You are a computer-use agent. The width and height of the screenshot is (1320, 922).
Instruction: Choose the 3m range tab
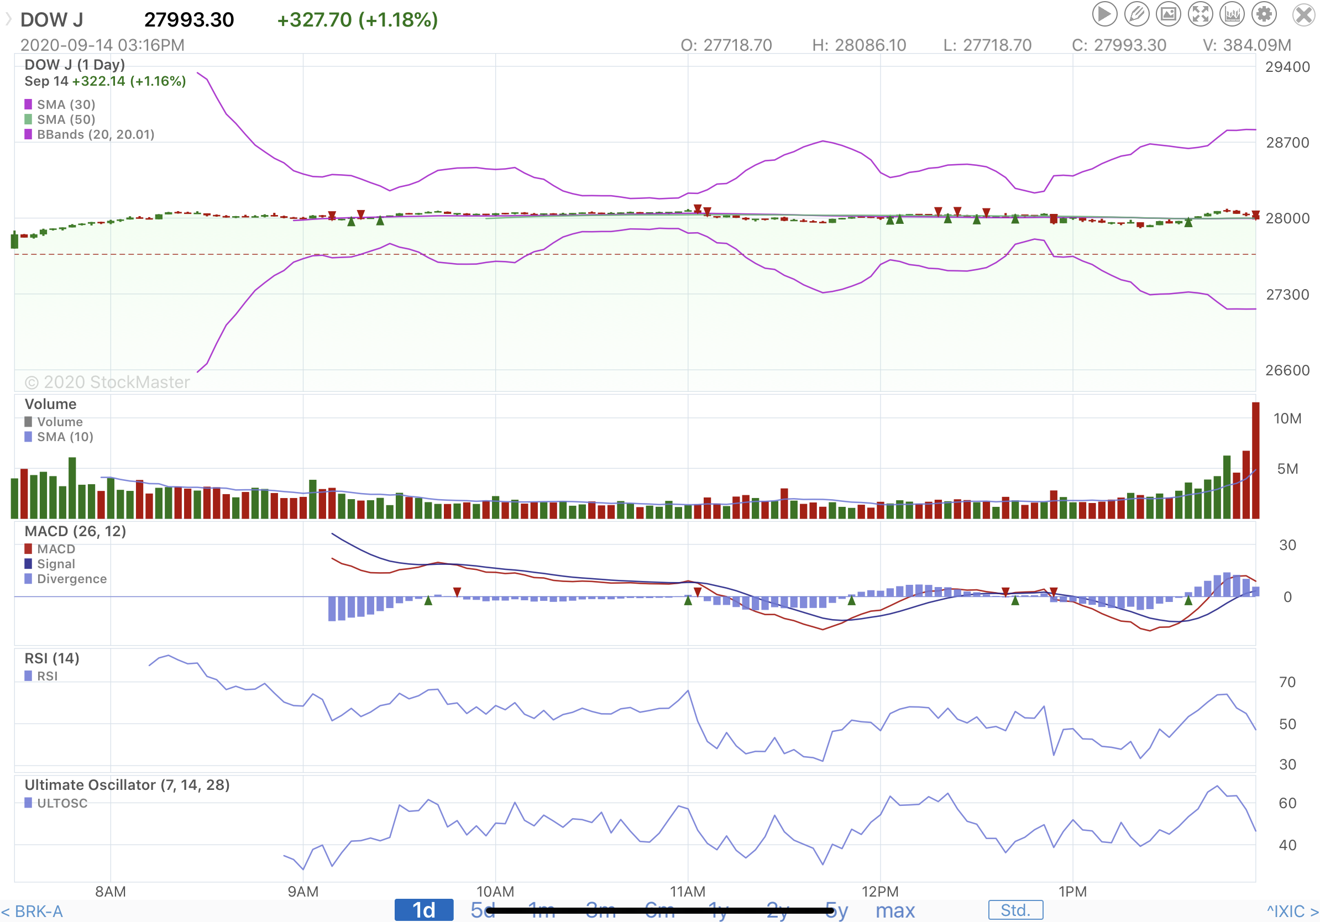click(x=601, y=910)
